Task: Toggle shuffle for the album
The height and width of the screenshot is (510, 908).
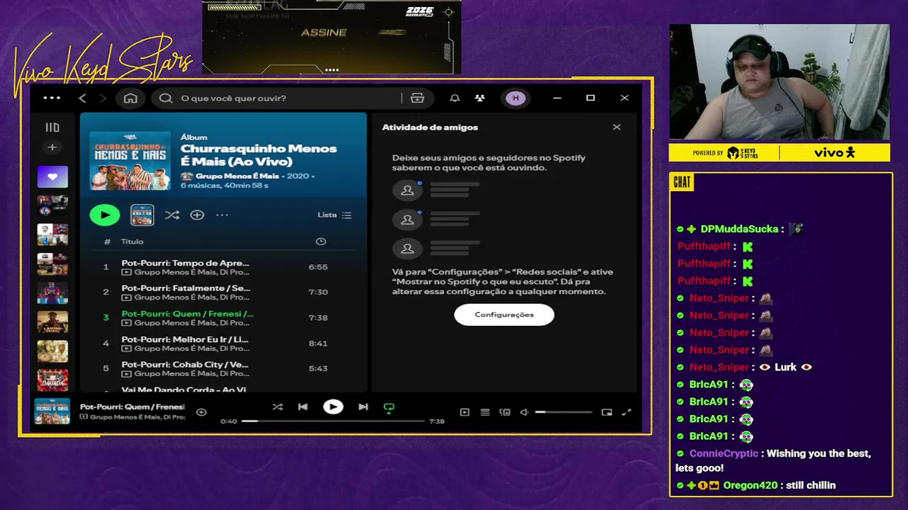Action: pyautogui.click(x=172, y=215)
